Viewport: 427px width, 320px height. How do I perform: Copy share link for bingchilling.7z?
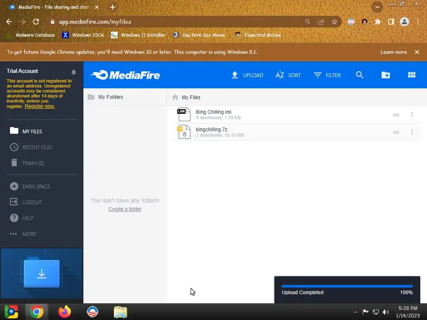tap(396, 132)
